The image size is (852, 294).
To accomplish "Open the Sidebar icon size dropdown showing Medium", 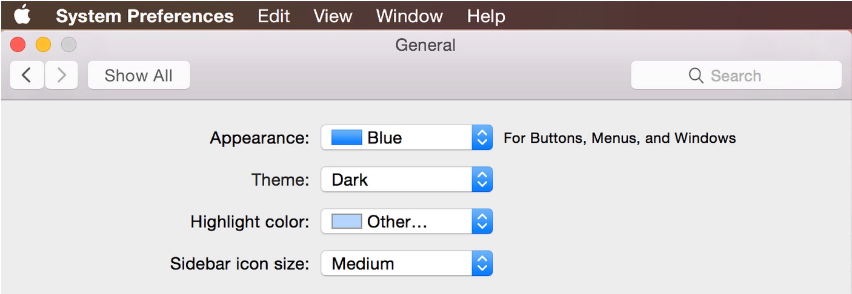I will click(x=407, y=263).
